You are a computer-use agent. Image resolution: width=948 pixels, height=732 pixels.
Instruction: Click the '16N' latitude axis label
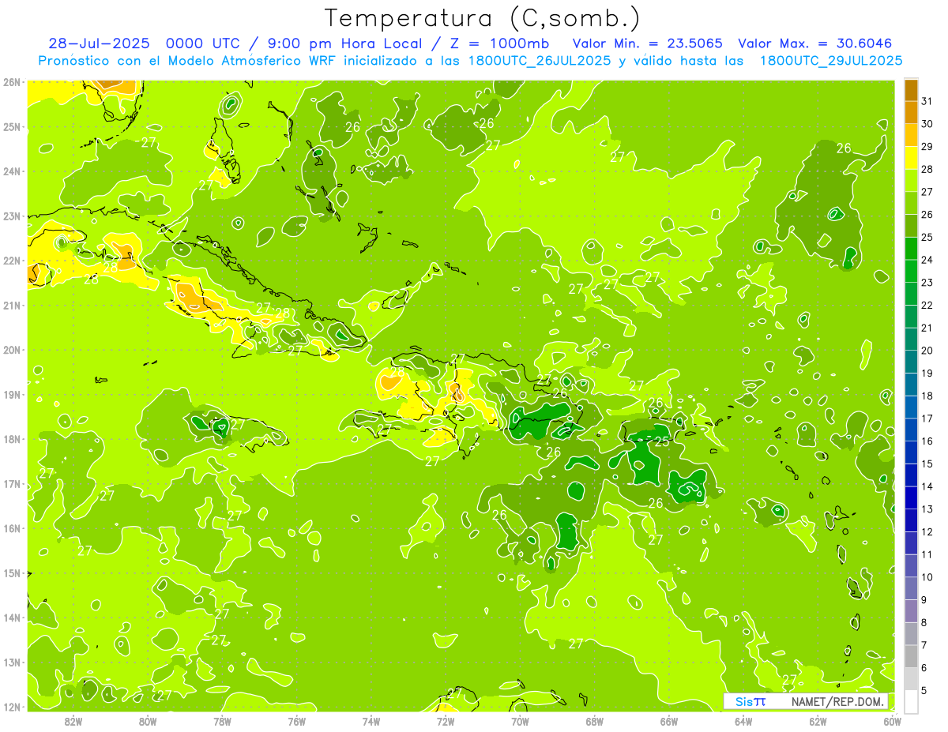coord(12,528)
